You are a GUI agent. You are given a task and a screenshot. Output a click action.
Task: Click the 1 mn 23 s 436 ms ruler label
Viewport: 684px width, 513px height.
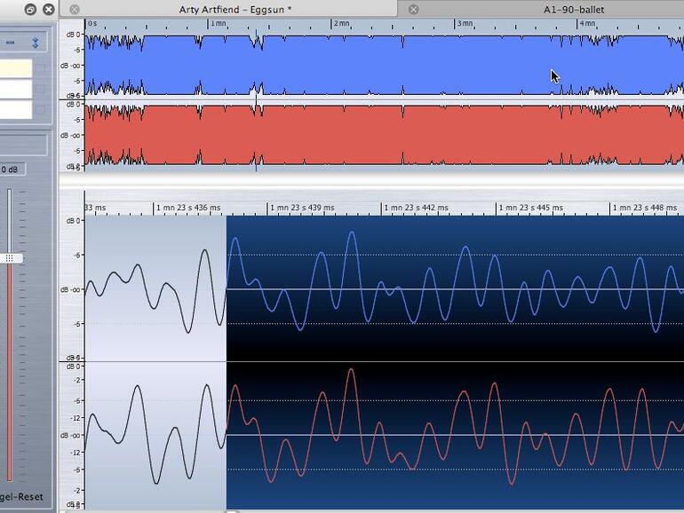(188, 208)
